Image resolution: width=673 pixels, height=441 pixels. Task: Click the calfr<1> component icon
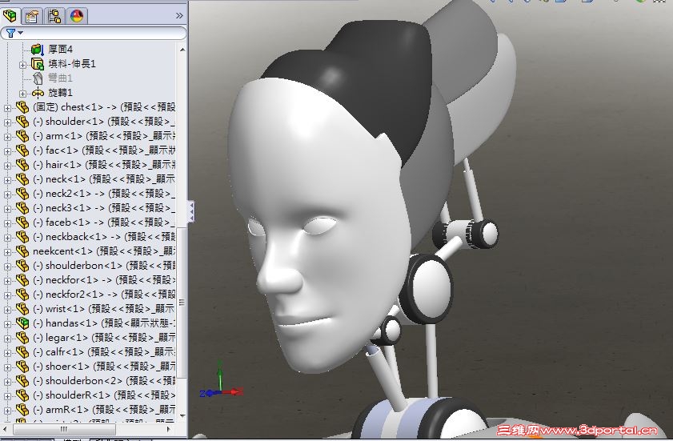pyautogui.click(x=22, y=352)
